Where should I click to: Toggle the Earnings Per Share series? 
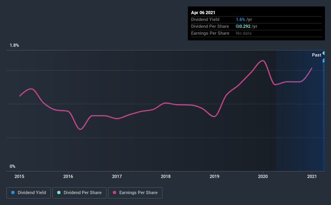[x=135, y=193]
